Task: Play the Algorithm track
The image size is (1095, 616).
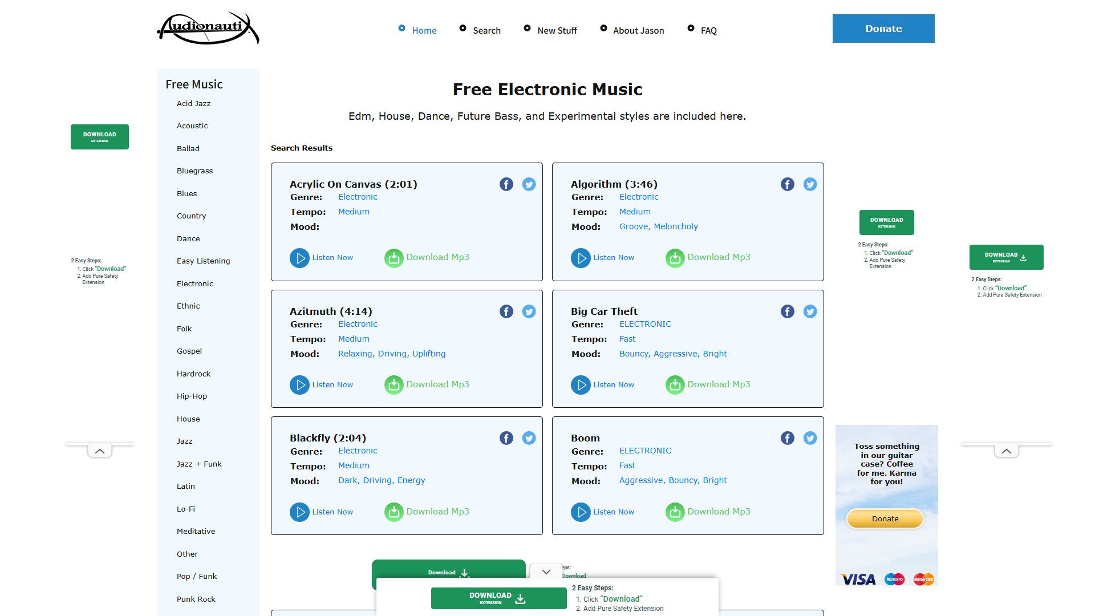Action: (603, 258)
